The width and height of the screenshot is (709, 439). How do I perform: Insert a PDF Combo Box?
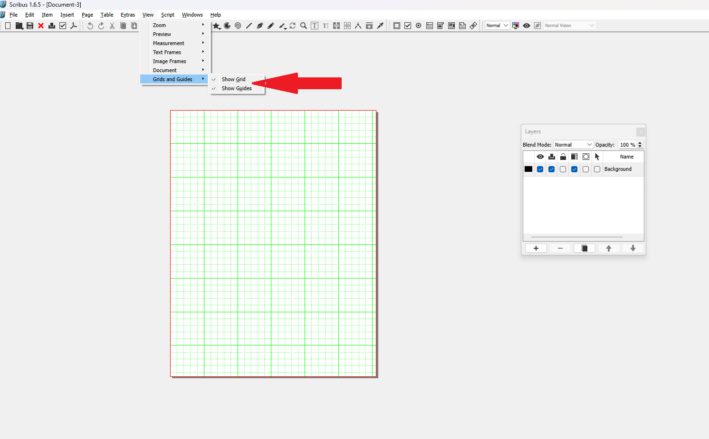click(441, 26)
